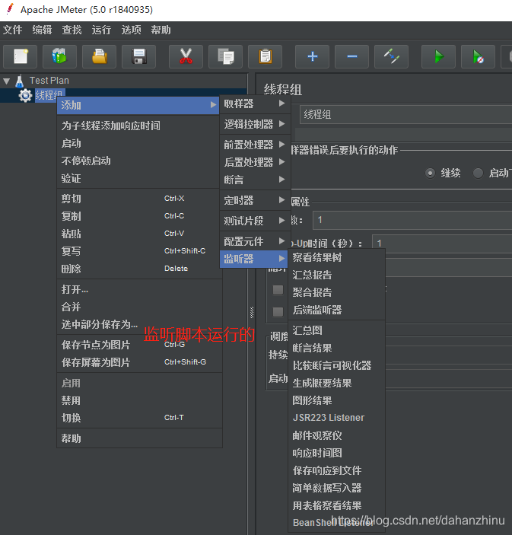The height and width of the screenshot is (535, 512).
Task: Select 保存屏幕为图片 context item
Action: click(x=139, y=362)
